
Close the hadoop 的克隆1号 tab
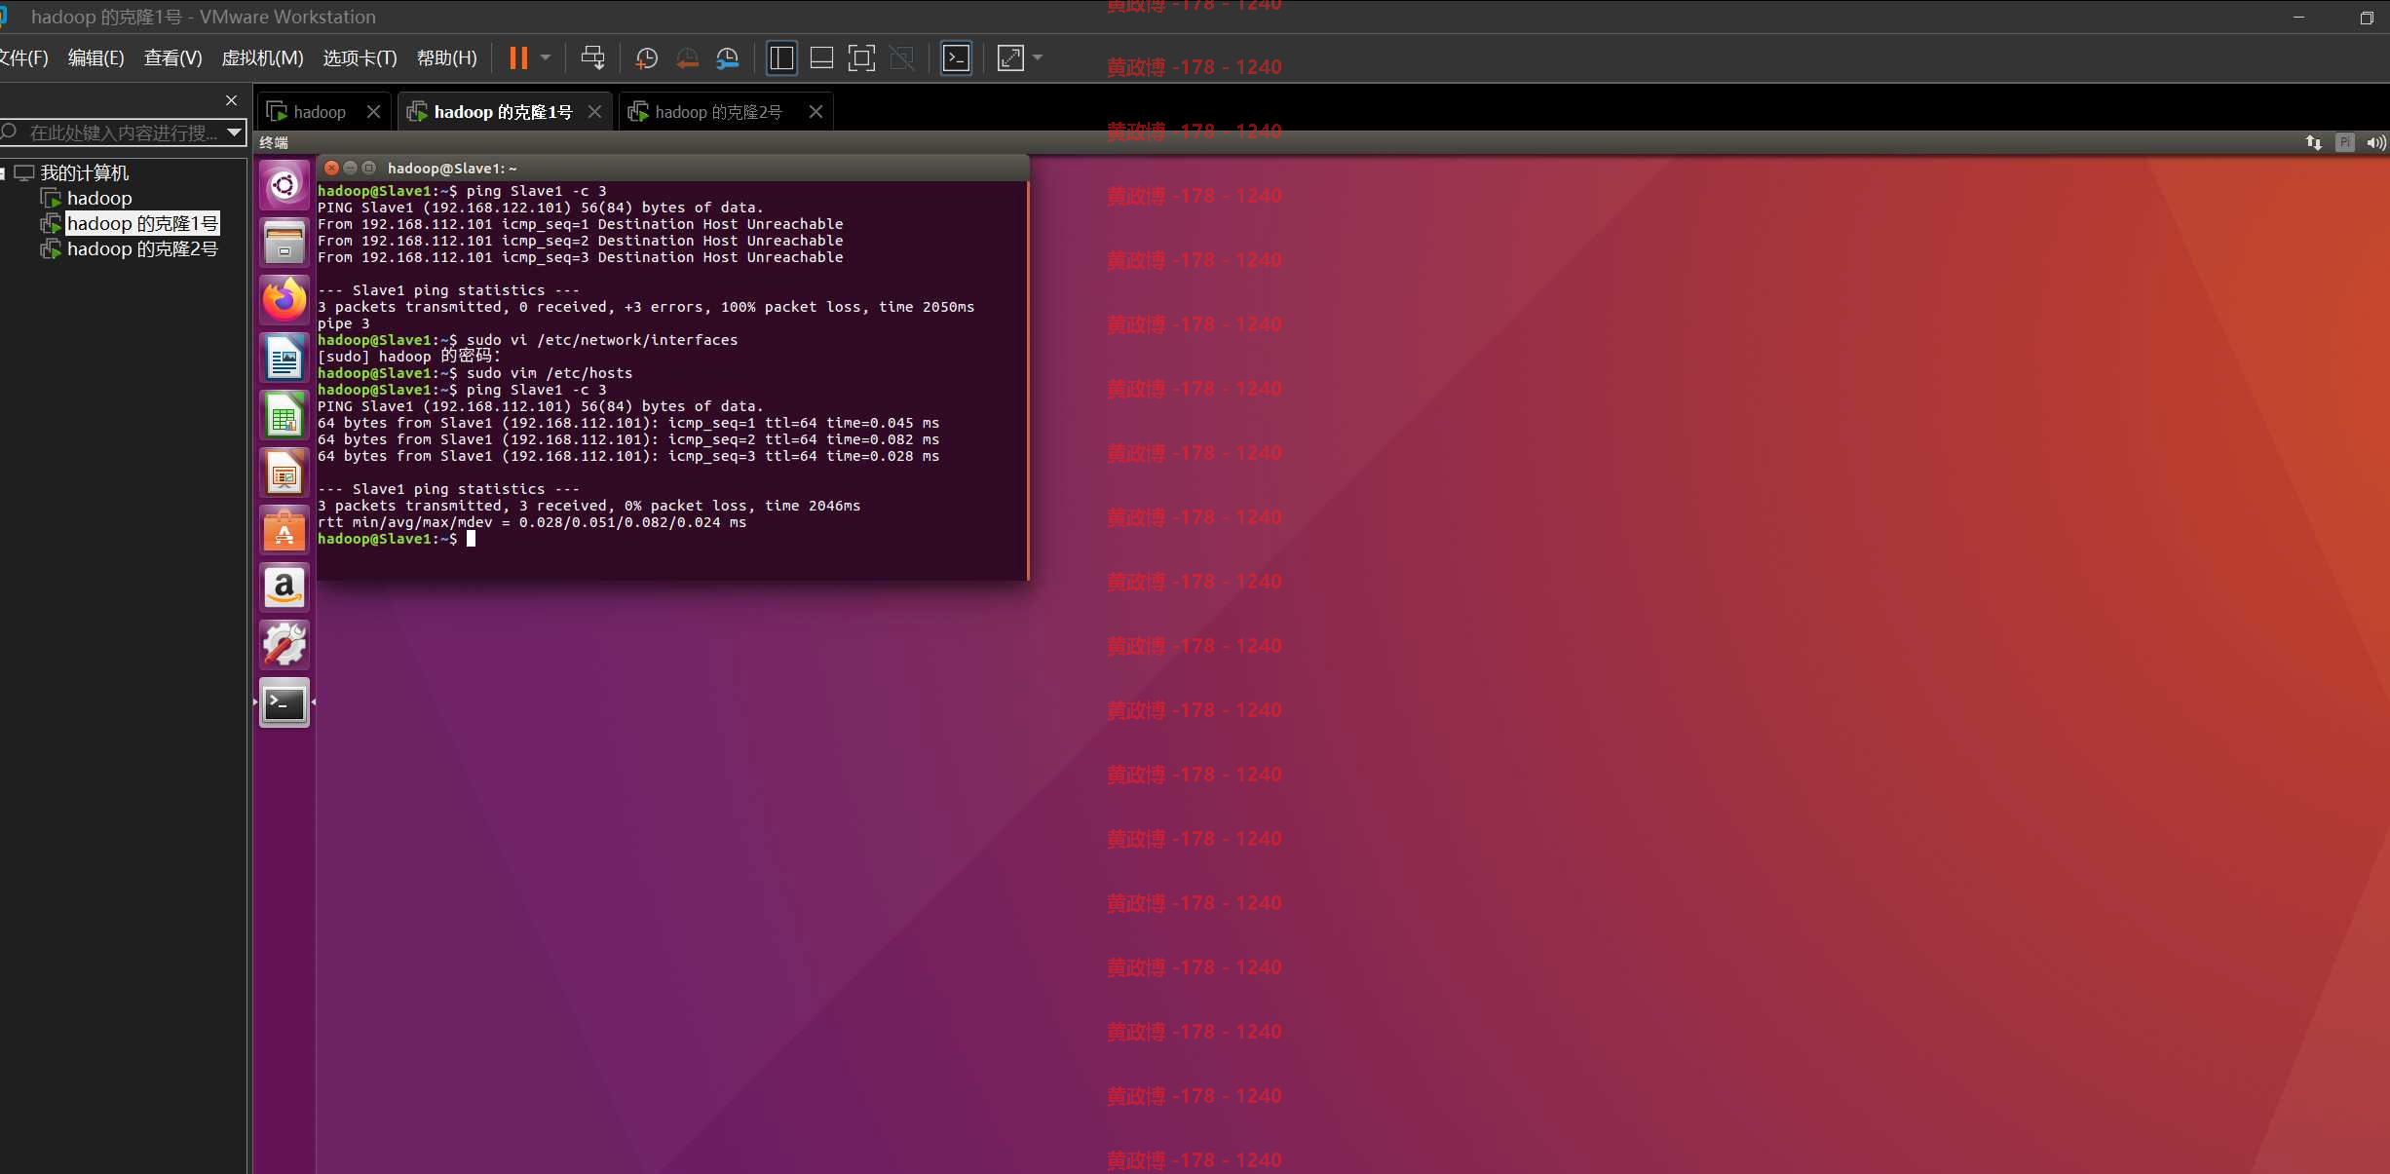[x=594, y=112]
